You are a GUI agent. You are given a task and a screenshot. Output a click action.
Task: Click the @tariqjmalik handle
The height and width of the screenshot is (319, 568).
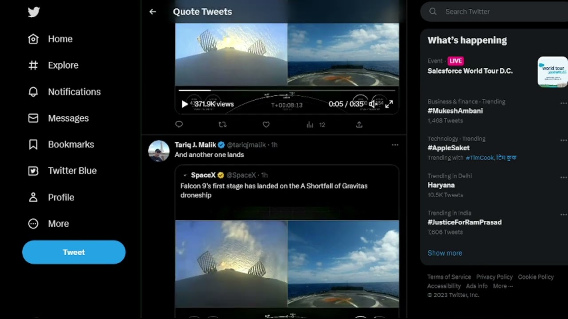(247, 145)
